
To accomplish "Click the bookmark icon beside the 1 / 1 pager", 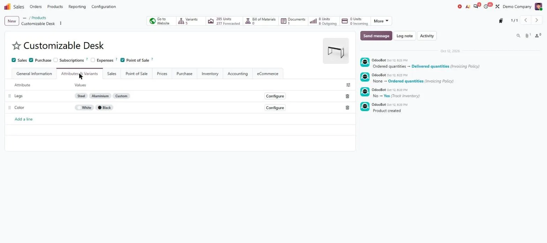I will (501, 21).
